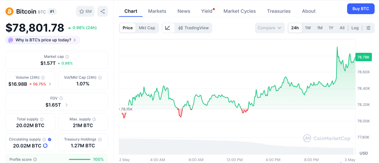Click the Treasury Holdings info icon

[x=100, y=139]
